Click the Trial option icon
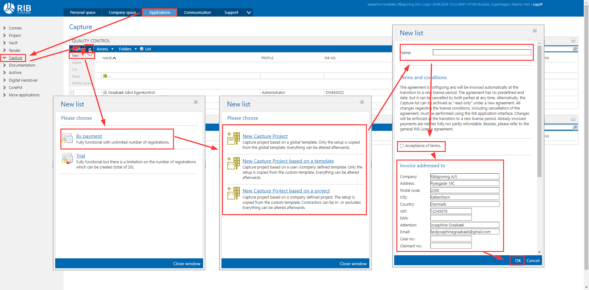Screen dimensions: 589x290 67,158
